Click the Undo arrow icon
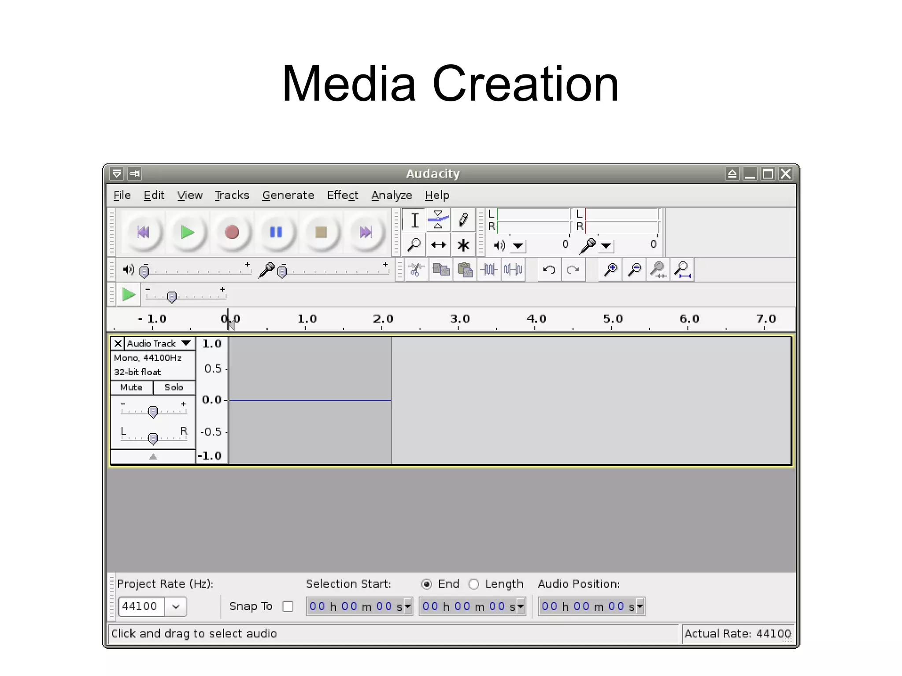 coord(549,270)
